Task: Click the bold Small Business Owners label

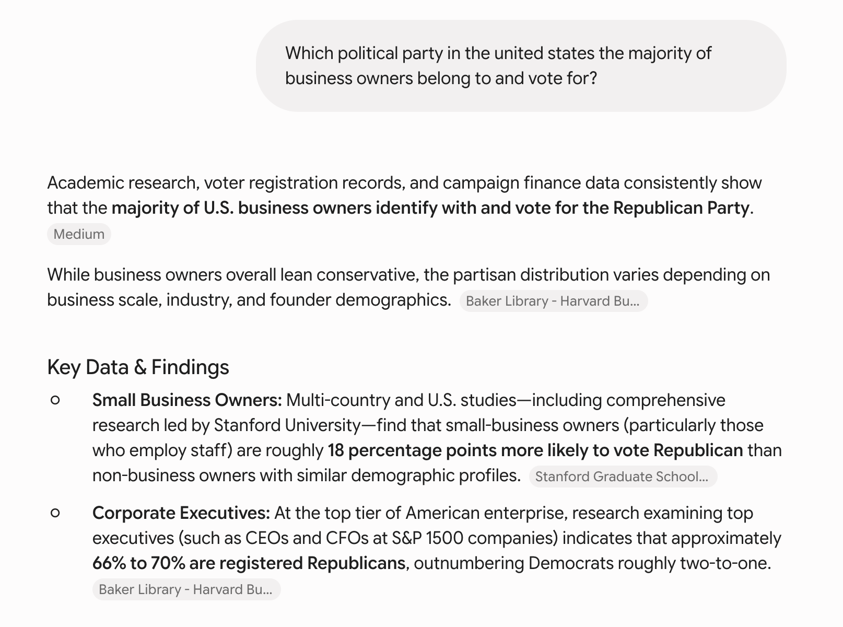Action: pos(187,400)
